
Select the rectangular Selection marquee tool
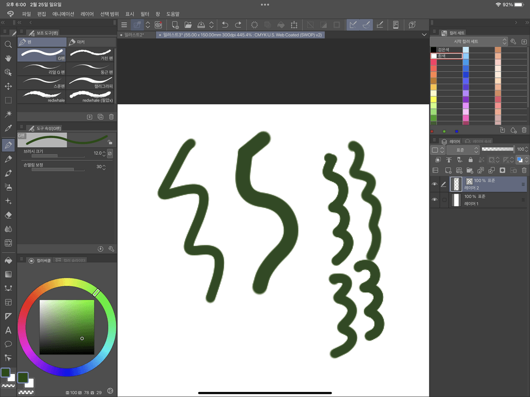(8, 100)
